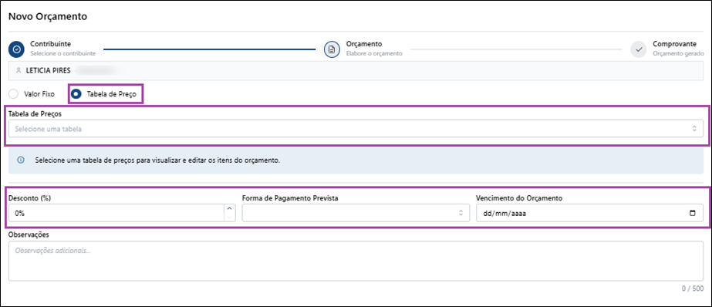Click the Vencimento do Orçamento label
This screenshot has width=712, height=307.
tap(519, 198)
